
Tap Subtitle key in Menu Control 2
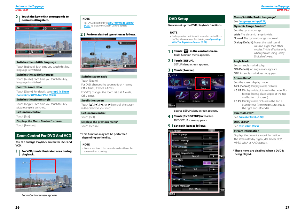pyautogui.click(x=29, y=28)
